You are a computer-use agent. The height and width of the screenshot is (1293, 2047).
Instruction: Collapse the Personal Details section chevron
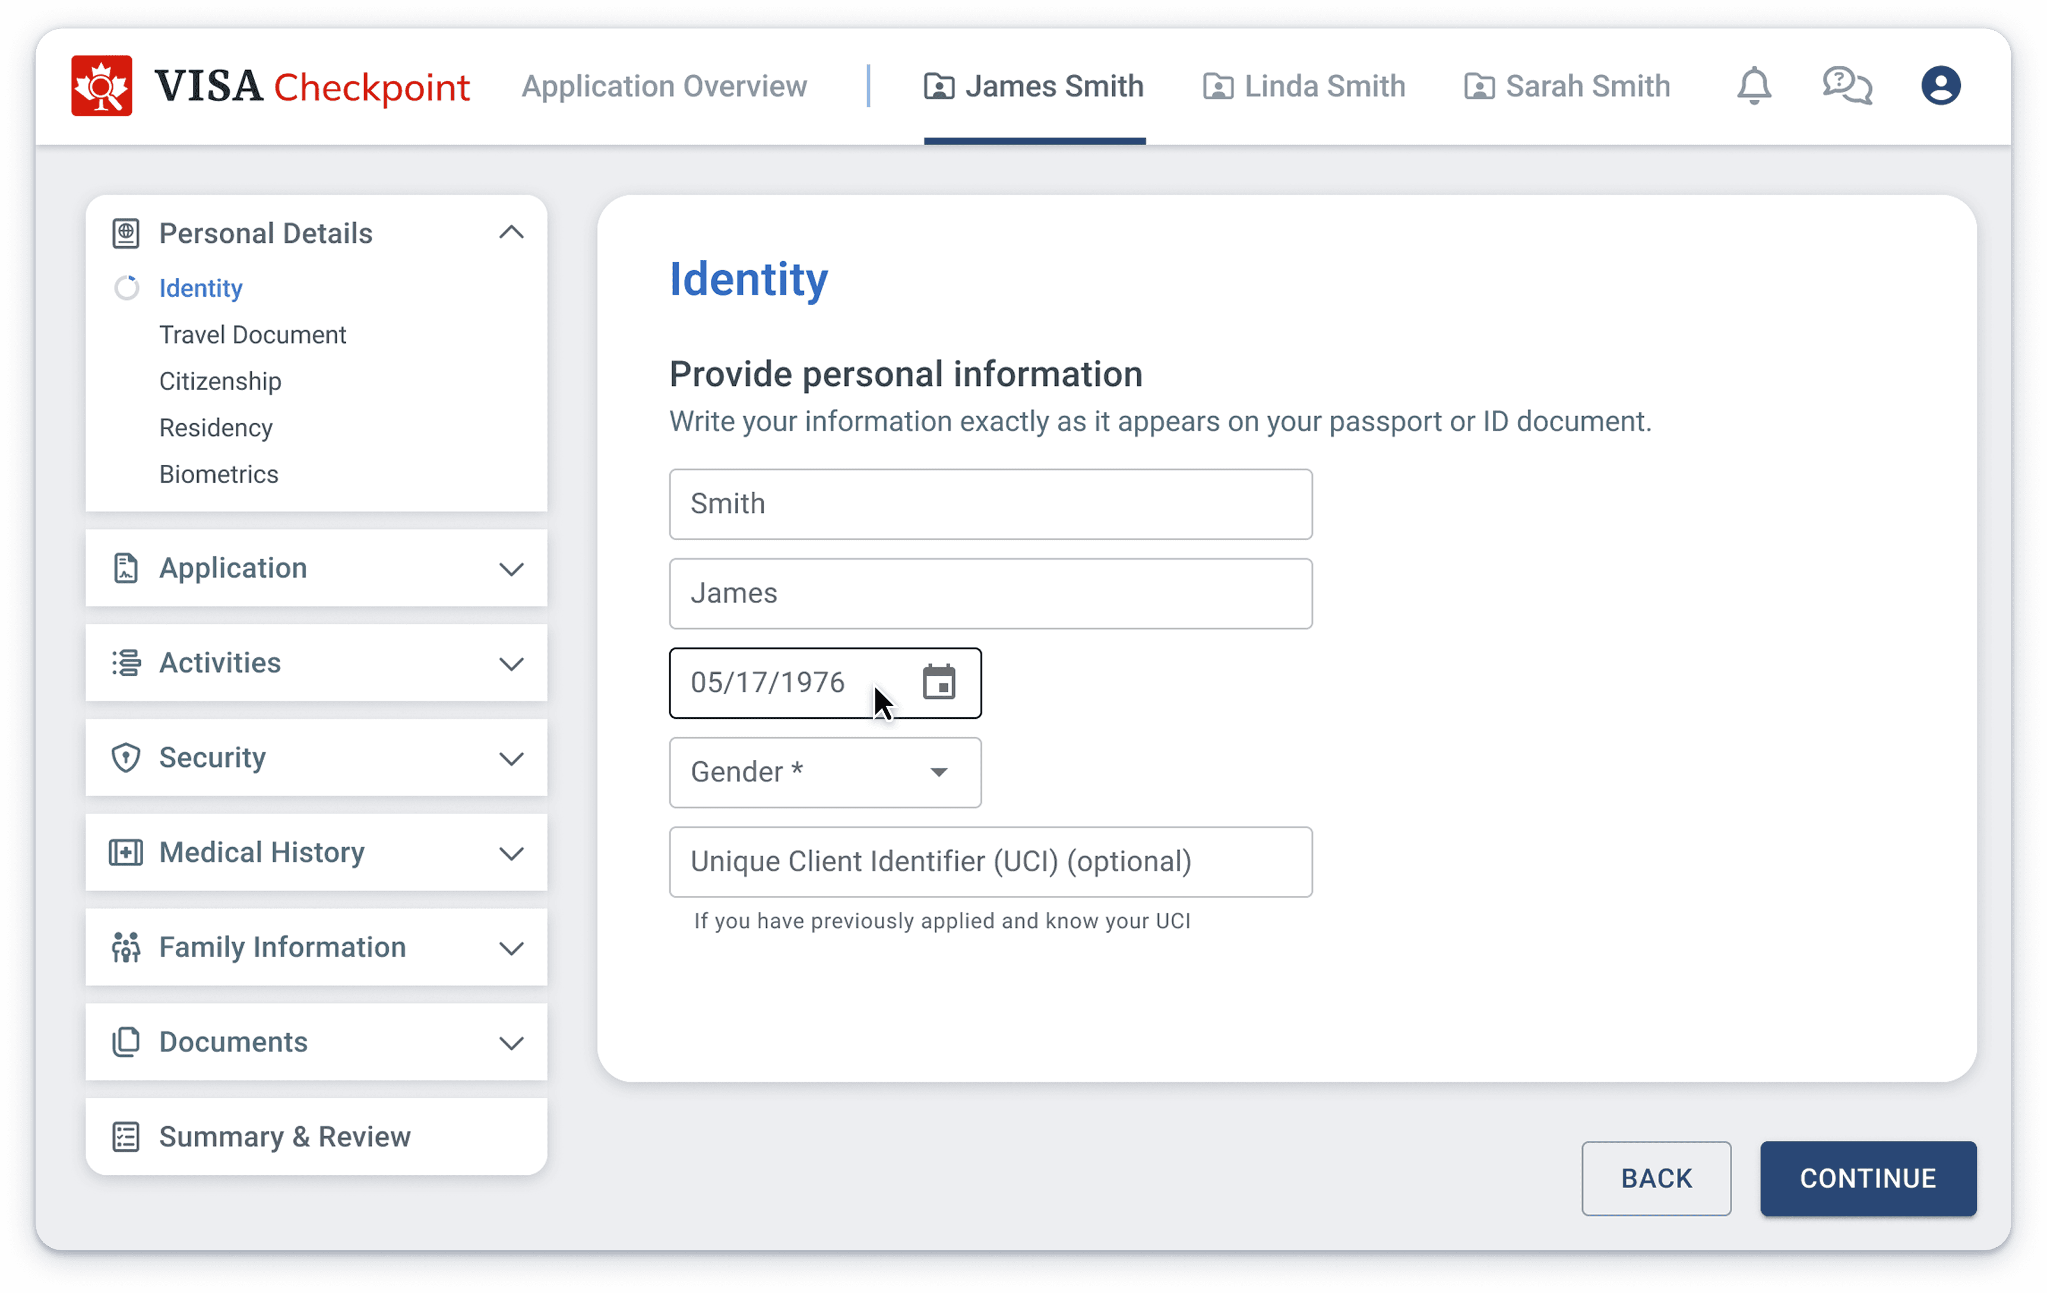pos(511,232)
